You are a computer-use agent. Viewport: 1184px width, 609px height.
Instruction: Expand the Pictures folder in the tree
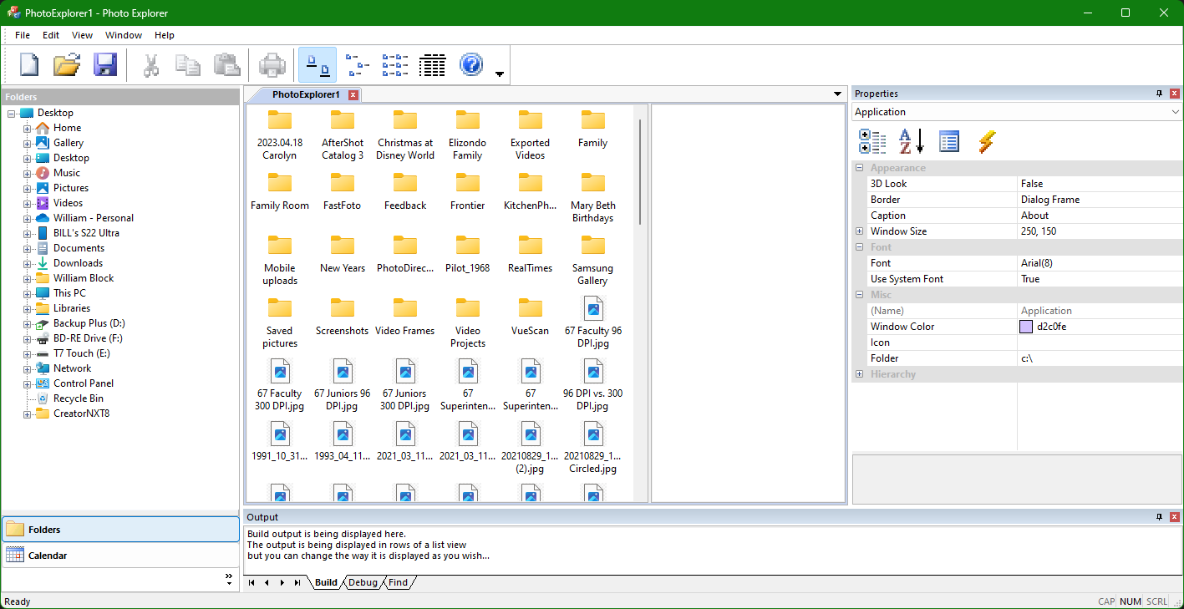(x=28, y=187)
